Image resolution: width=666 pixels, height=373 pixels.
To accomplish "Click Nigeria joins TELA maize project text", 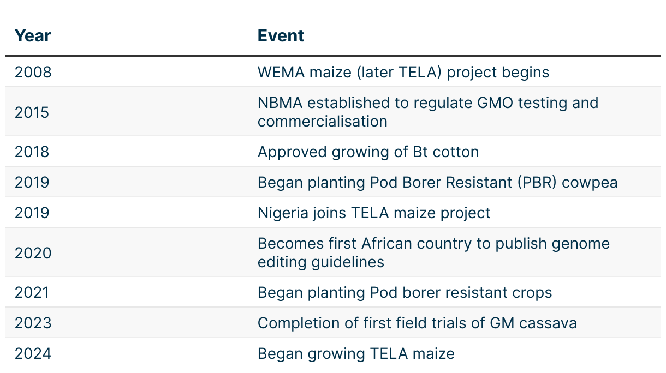I will pyautogui.click(x=374, y=213).
